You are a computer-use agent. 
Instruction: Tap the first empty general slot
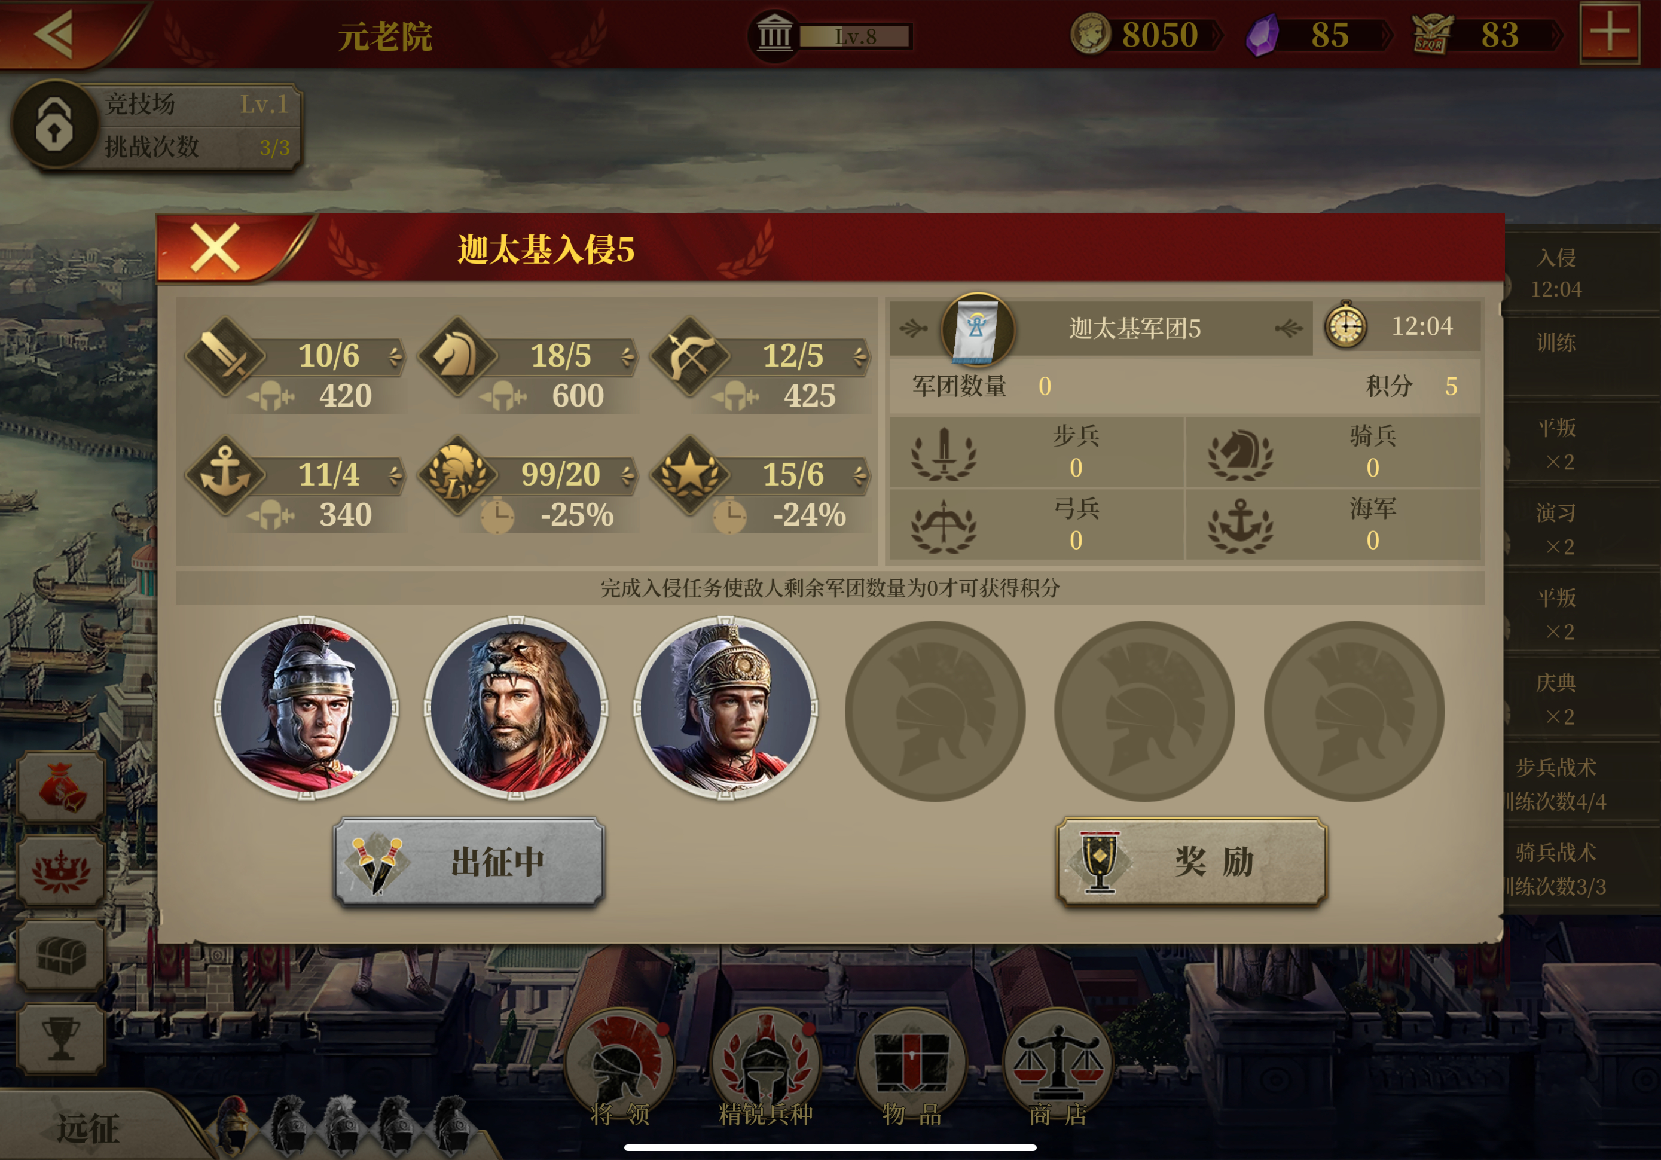tap(935, 710)
